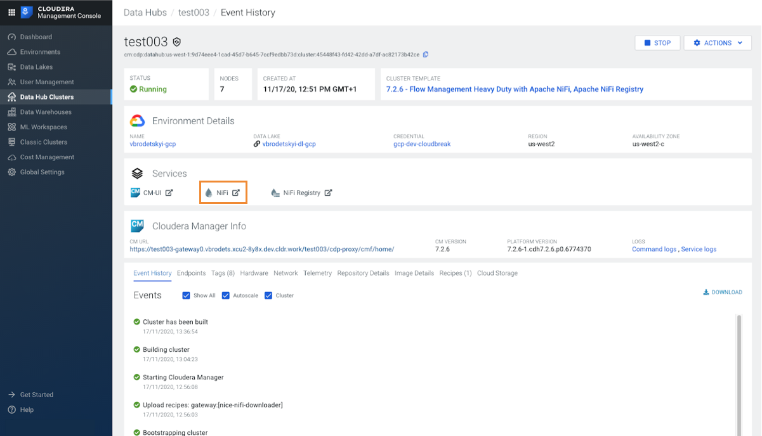
Task: Stop the cluster with STOP button
Action: (x=657, y=43)
